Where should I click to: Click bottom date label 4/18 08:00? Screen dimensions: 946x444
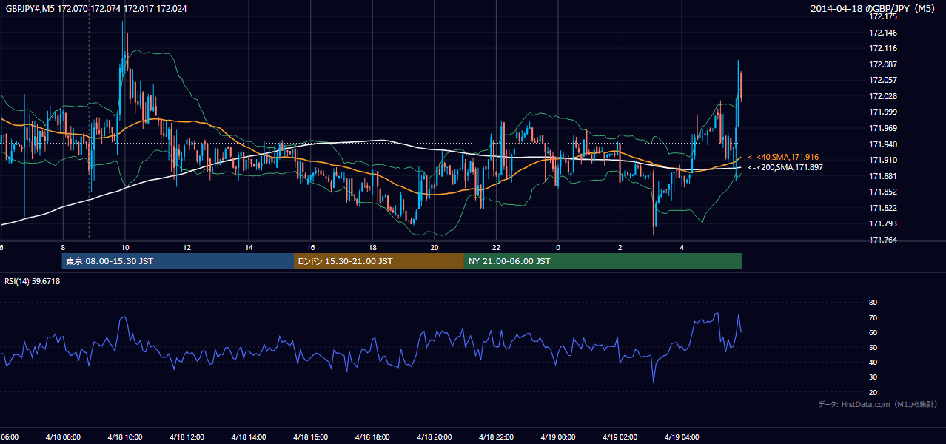tap(63, 437)
